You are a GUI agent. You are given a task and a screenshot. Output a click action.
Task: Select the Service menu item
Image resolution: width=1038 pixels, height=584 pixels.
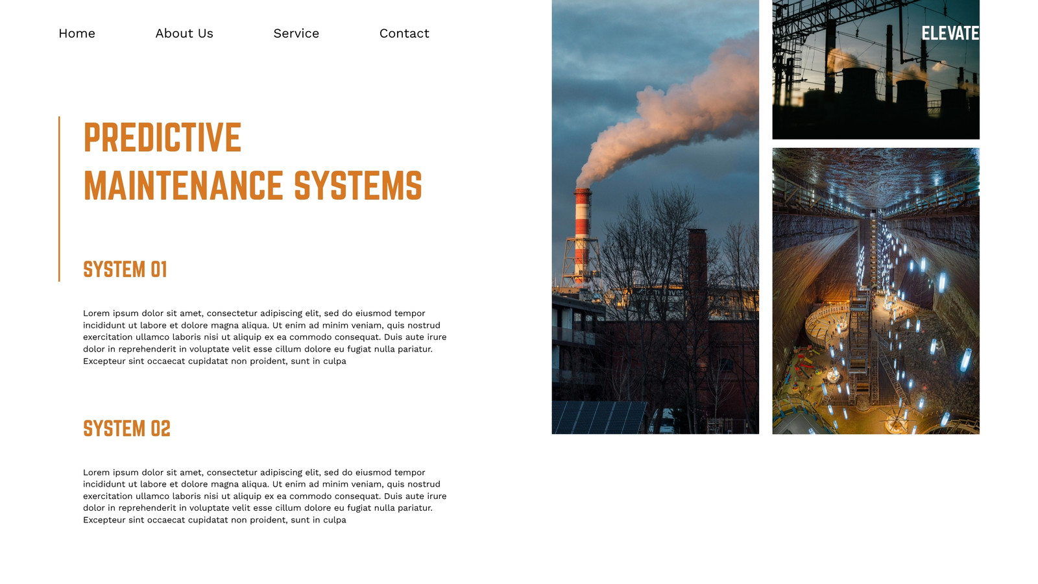(x=296, y=33)
